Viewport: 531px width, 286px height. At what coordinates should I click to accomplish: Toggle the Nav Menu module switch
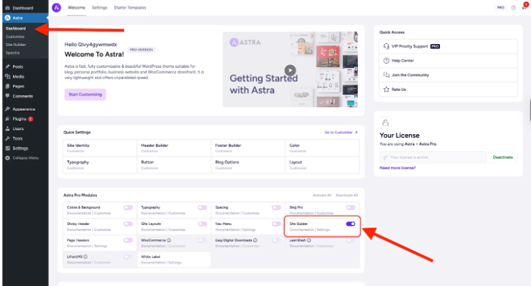pos(276,224)
